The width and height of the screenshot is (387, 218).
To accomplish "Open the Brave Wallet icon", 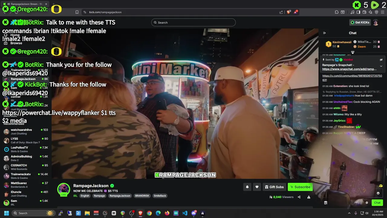I will pyautogui.click(x=364, y=12).
